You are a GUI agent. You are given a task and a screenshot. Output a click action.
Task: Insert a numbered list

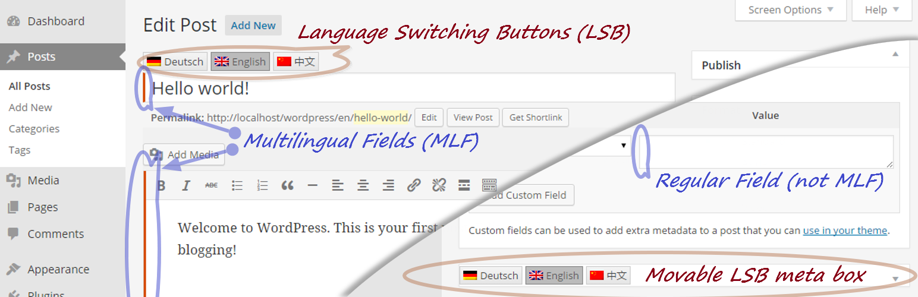point(262,186)
